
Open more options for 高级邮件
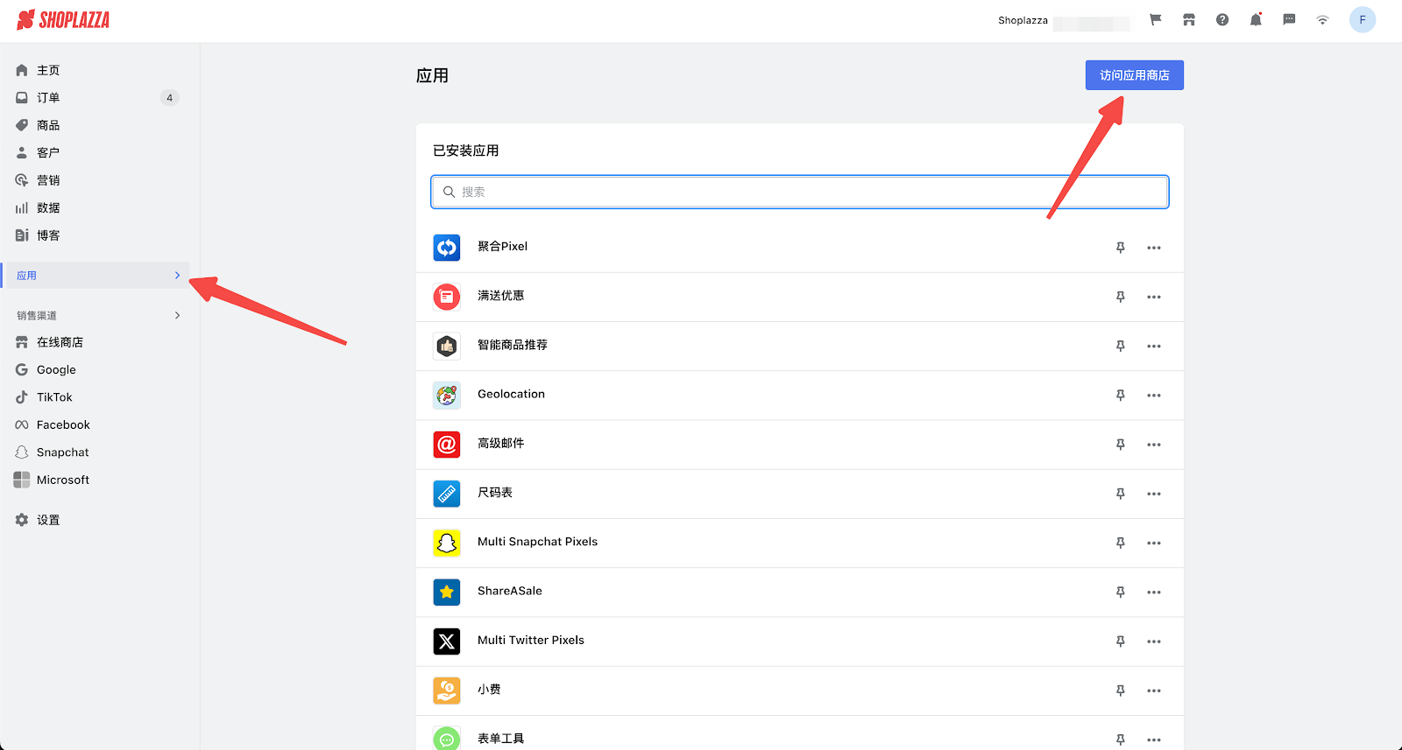(1154, 445)
